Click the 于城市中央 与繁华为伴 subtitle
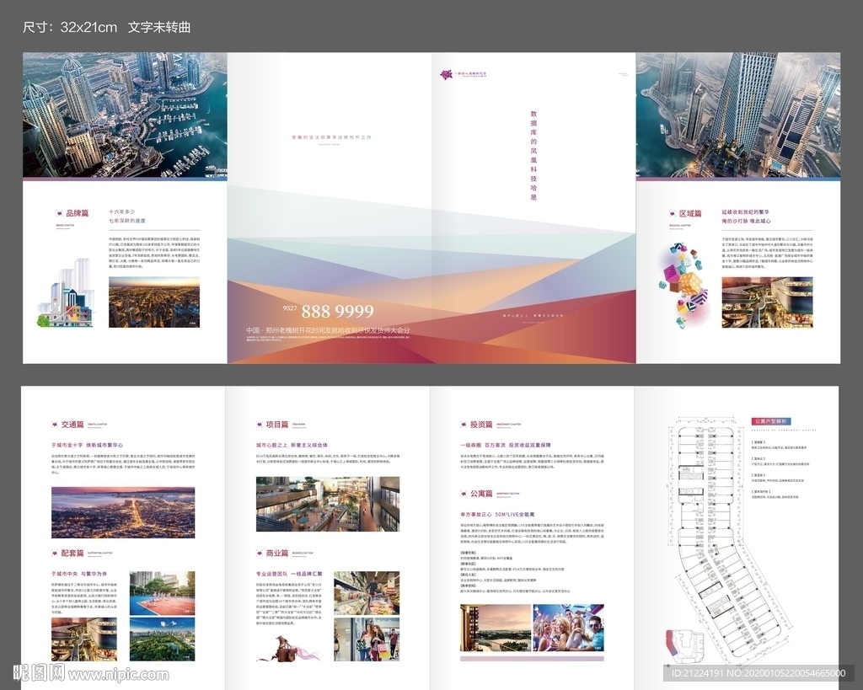The image size is (863, 690). coord(79,574)
